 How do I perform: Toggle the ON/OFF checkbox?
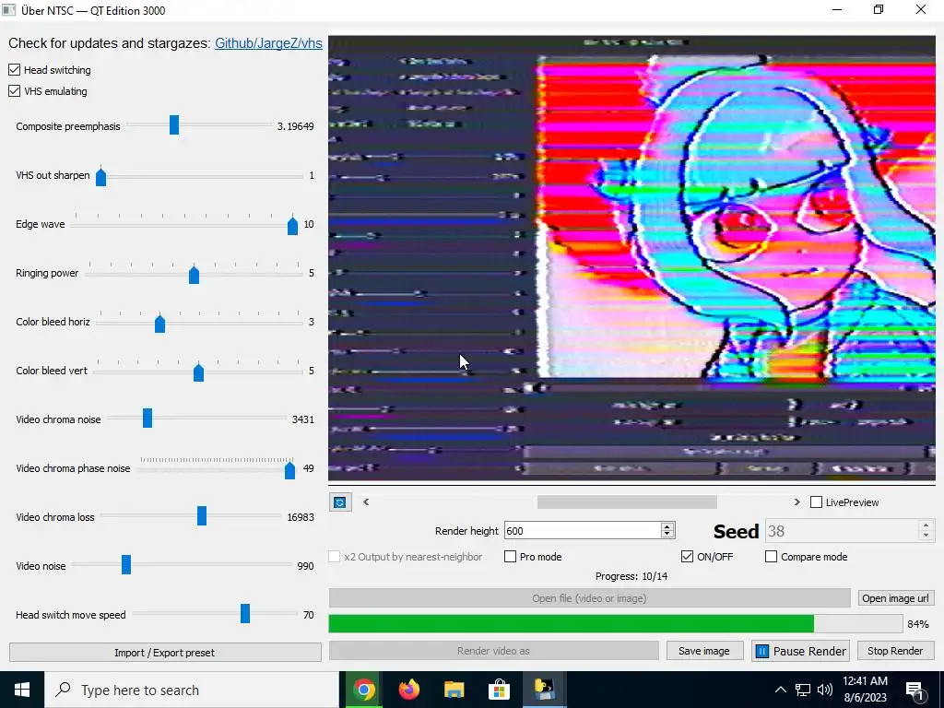pyautogui.click(x=687, y=556)
